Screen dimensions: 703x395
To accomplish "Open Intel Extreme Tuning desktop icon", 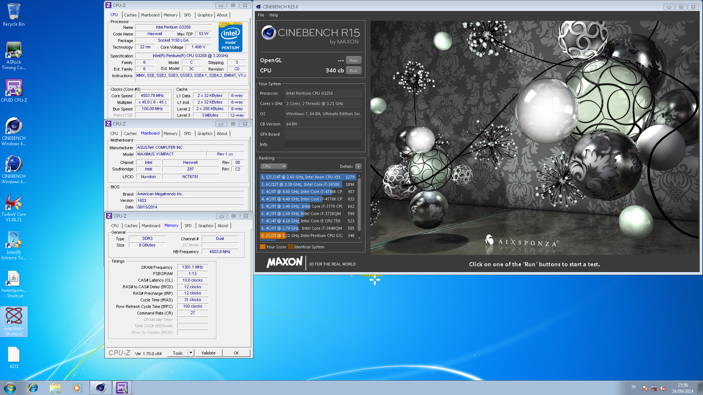I will 14,246.
